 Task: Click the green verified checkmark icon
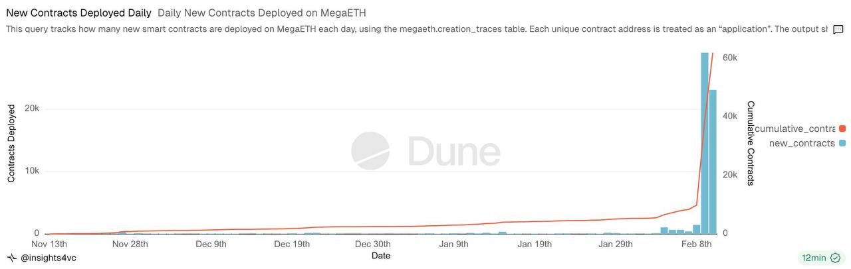click(836, 258)
